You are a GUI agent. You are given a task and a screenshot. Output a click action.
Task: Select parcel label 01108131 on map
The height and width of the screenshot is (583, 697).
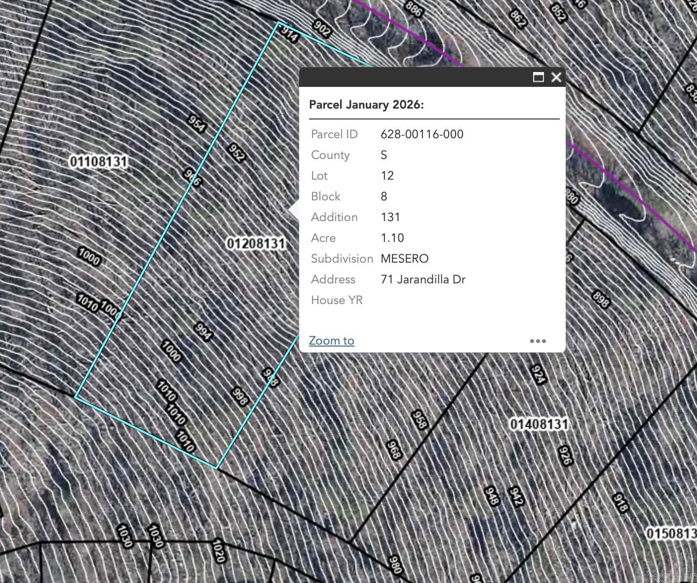click(x=99, y=161)
